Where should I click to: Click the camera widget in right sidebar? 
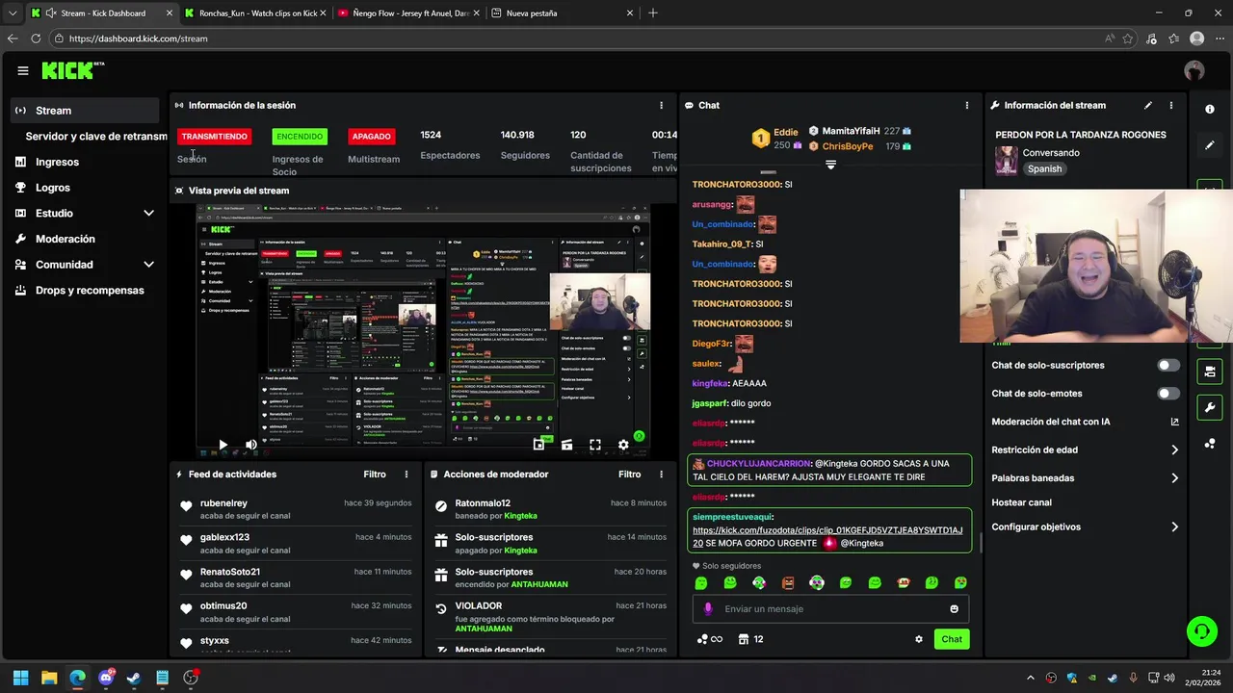click(1210, 371)
